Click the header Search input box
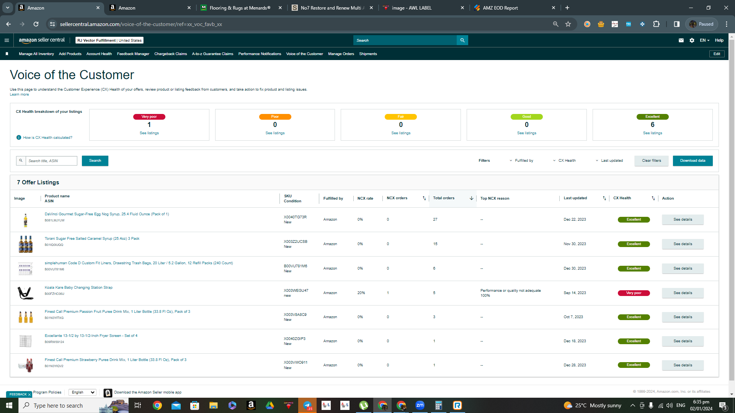The image size is (735, 413). [405, 40]
